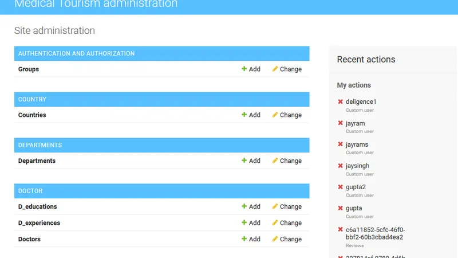This screenshot has height=258, width=458.
Task: Click Add link for D_experiences
Action: pos(251,223)
